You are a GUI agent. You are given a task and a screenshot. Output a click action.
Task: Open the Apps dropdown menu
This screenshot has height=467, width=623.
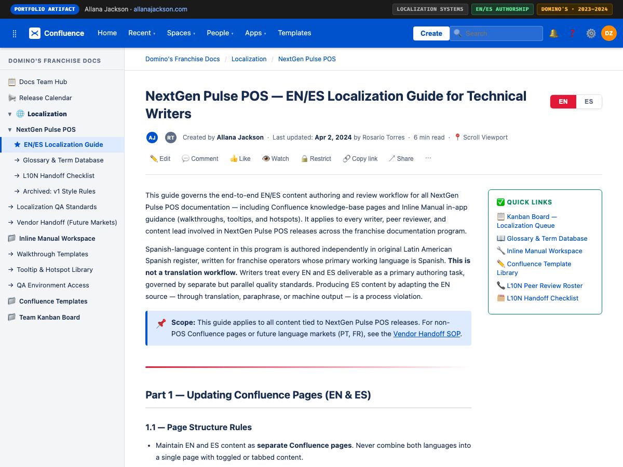(x=255, y=33)
